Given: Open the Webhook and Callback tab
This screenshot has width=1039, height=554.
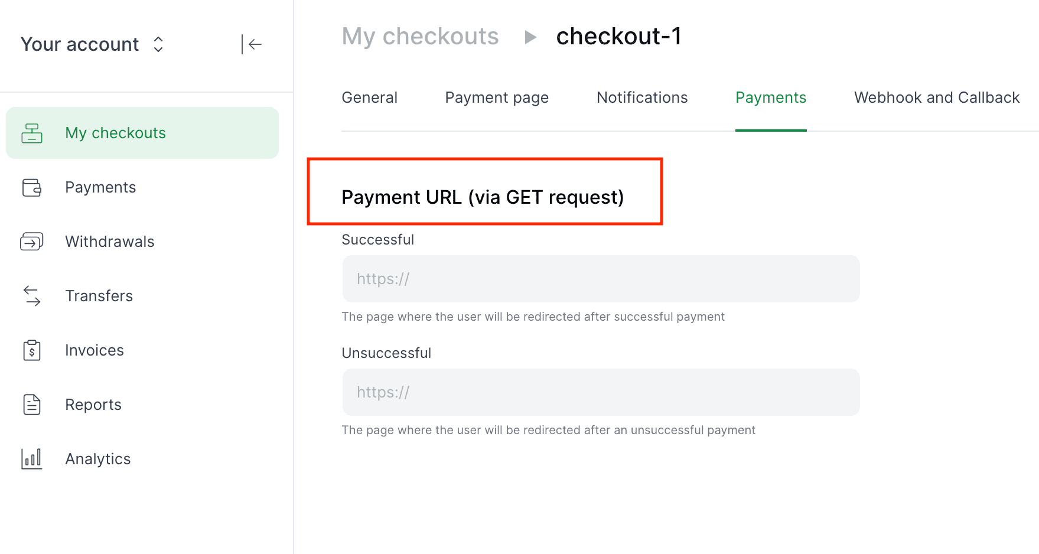Looking at the screenshot, I should click(x=936, y=97).
